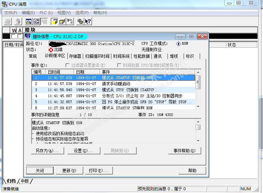The width and height of the screenshot is (263, 193).
Task: Click the 事件 column header
Action: click(x=147, y=72)
